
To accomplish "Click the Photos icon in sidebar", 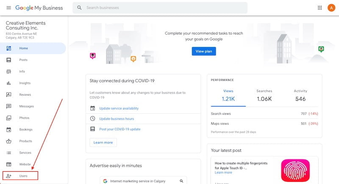I will (8, 118).
